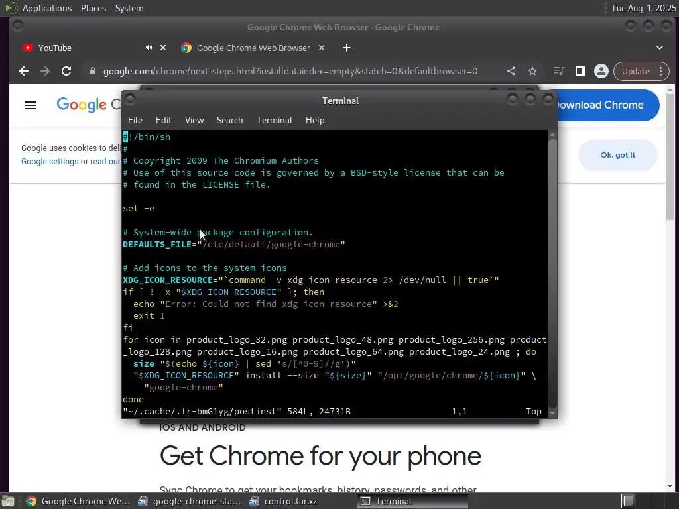
Task: Open Chrome side panel icon
Action: coord(580,71)
